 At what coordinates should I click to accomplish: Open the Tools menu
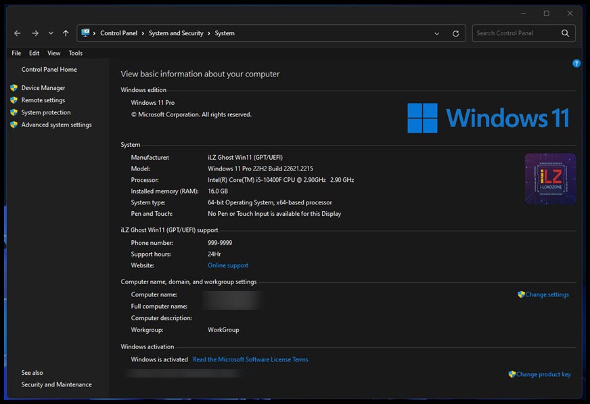tap(75, 53)
